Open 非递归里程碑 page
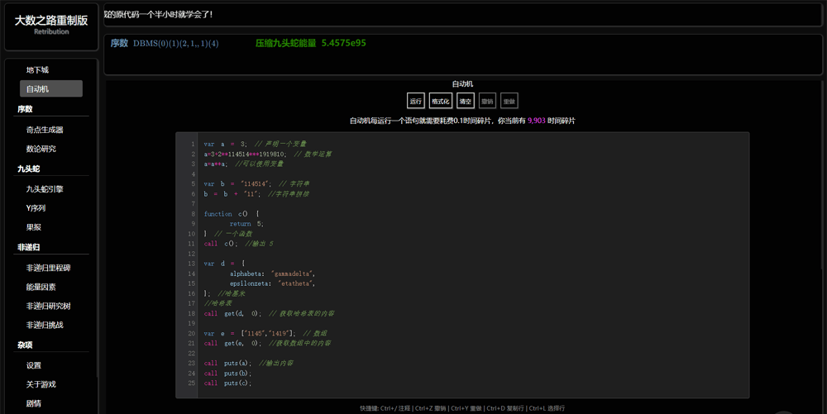 coord(50,268)
